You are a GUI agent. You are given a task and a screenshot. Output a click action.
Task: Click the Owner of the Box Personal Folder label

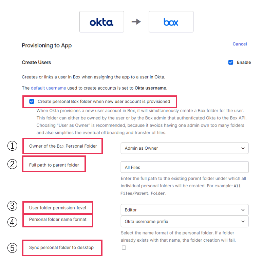(x=63, y=146)
